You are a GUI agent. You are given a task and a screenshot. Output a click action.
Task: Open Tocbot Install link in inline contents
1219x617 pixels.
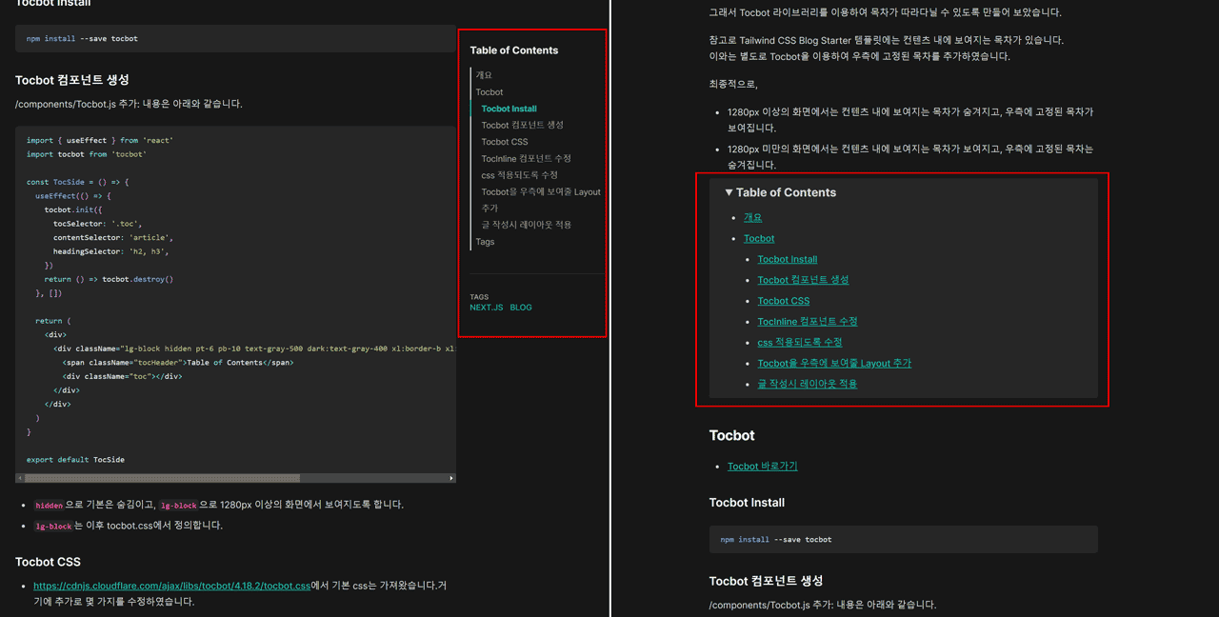[x=787, y=259]
